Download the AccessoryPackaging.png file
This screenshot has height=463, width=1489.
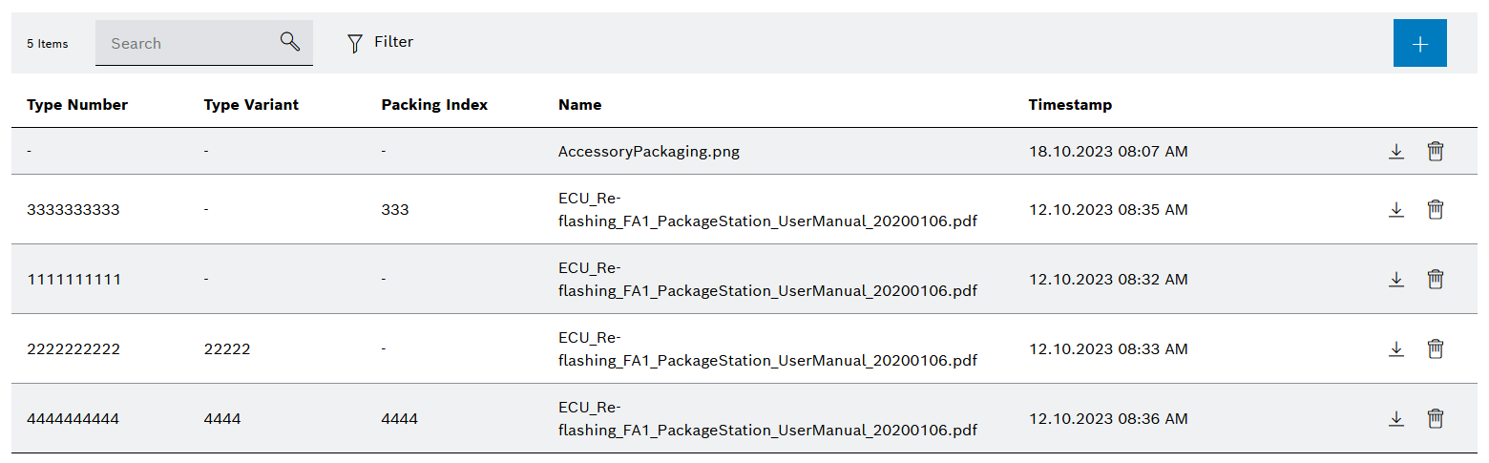click(x=1395, y=151)
